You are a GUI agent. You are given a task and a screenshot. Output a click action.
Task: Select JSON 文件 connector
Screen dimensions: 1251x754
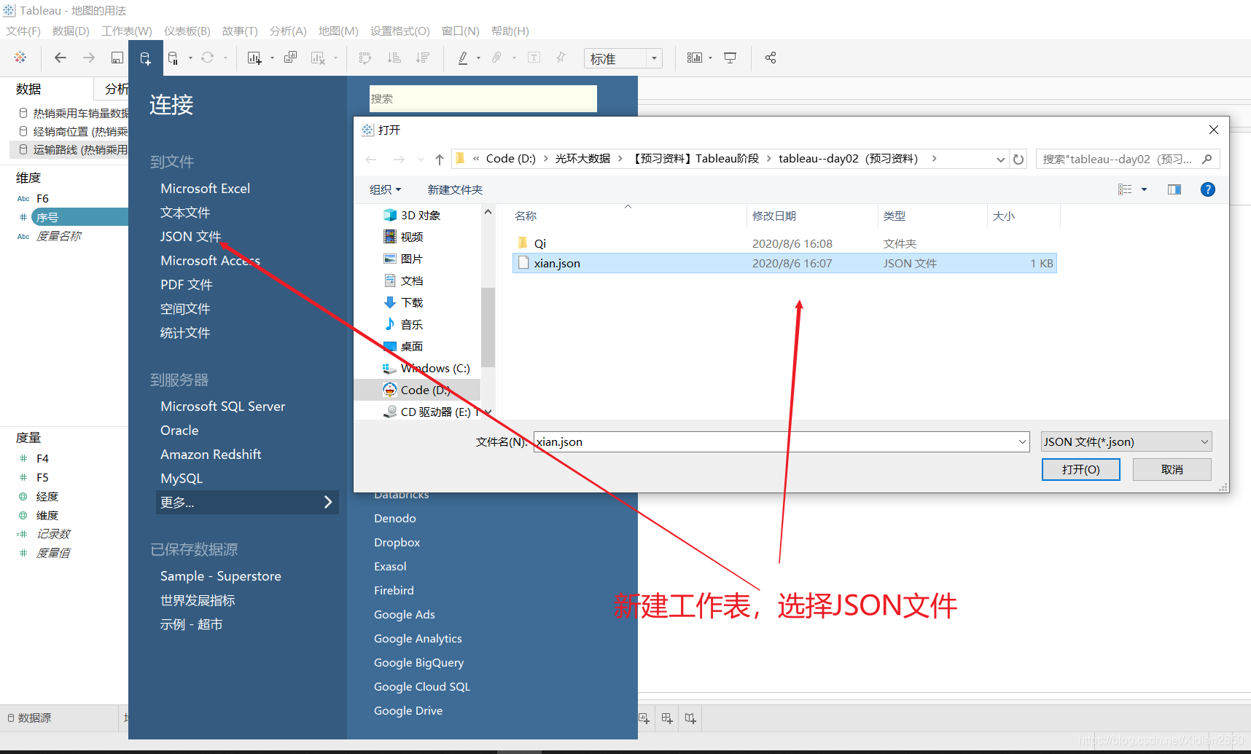coord(191,236)
